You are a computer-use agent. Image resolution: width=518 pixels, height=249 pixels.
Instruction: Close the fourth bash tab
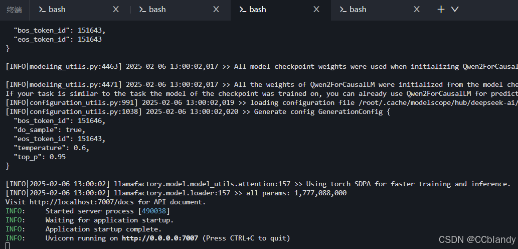[x=417, y=10]
